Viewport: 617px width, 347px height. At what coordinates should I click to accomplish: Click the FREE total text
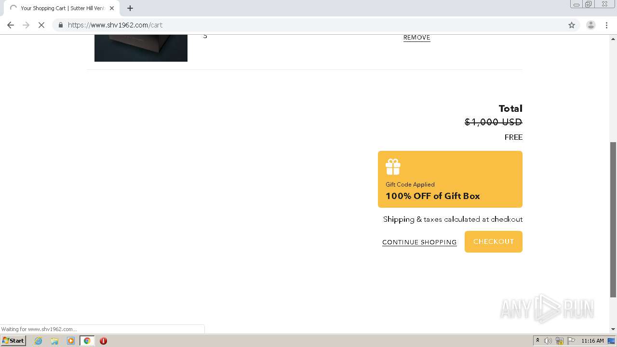click(x=513, y=137)
